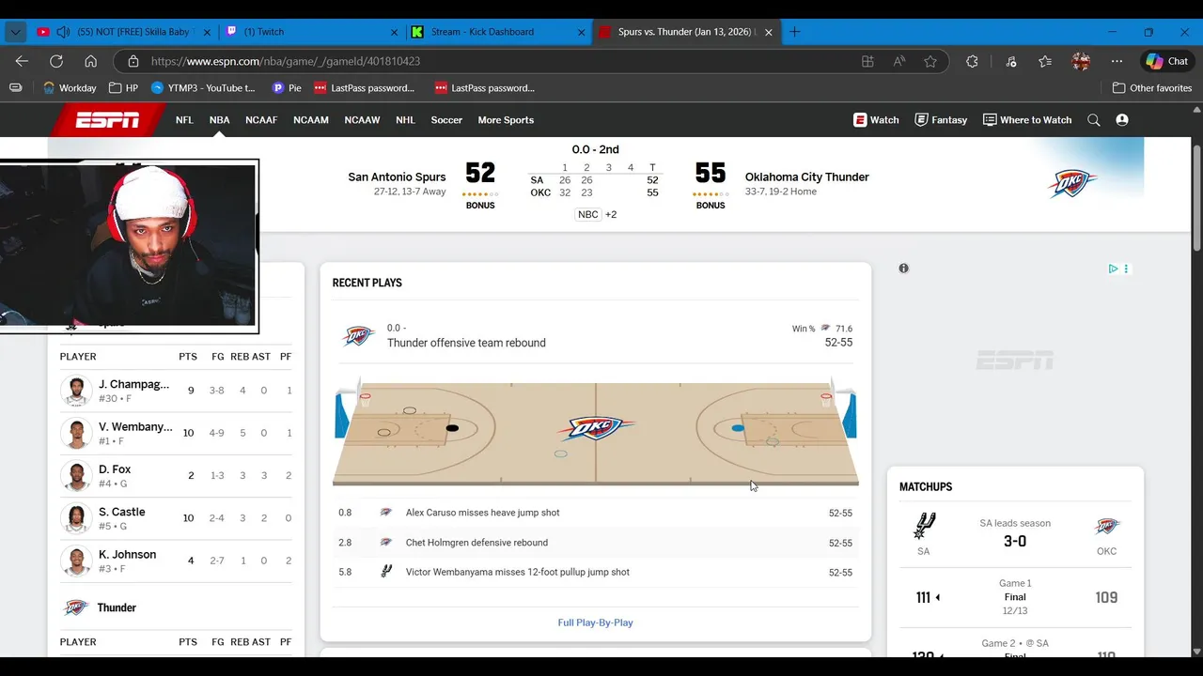Screen dimensions: 1203x676
Task: Open V. Wembanyama player link
Action: 135,427
